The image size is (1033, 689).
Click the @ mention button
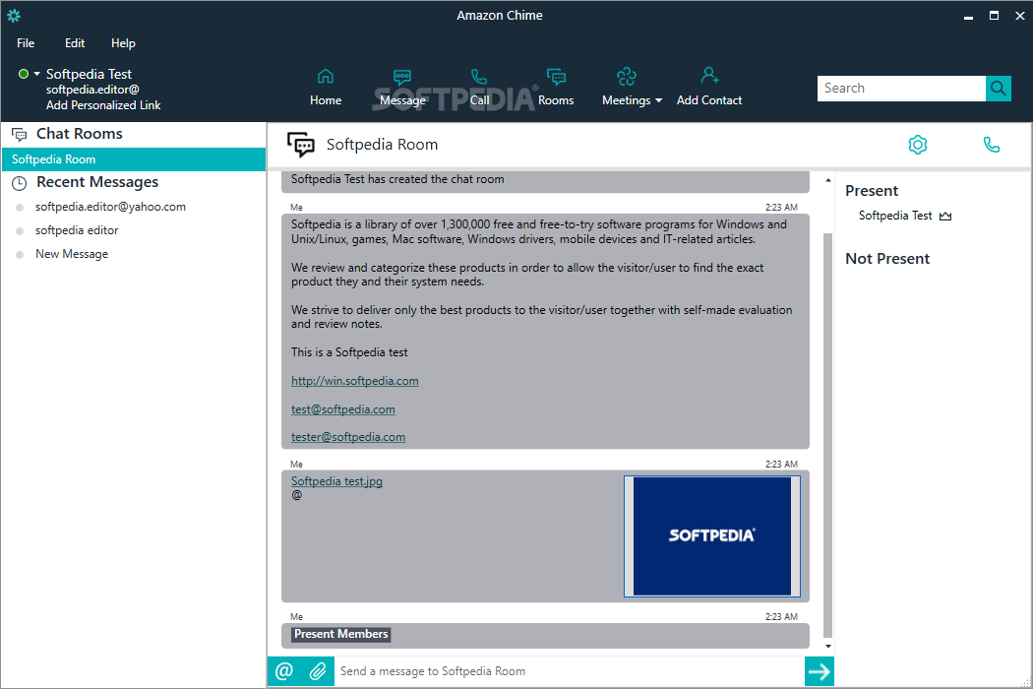tap(284, 671)
